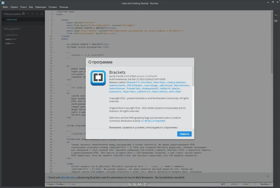The width and height of the screenshot is (280, 188).
Task: Open the Отладка menu
Action: pos(53,7)
